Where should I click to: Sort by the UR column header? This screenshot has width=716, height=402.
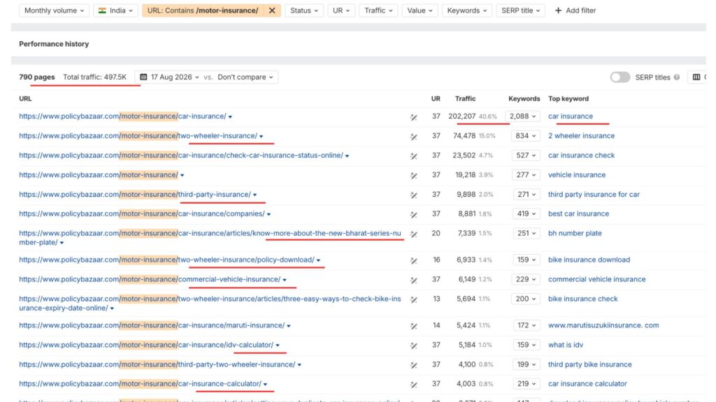tap(436, 98)
